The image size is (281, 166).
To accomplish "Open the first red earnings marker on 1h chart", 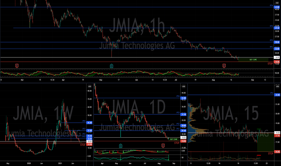I will pos(17,66).
